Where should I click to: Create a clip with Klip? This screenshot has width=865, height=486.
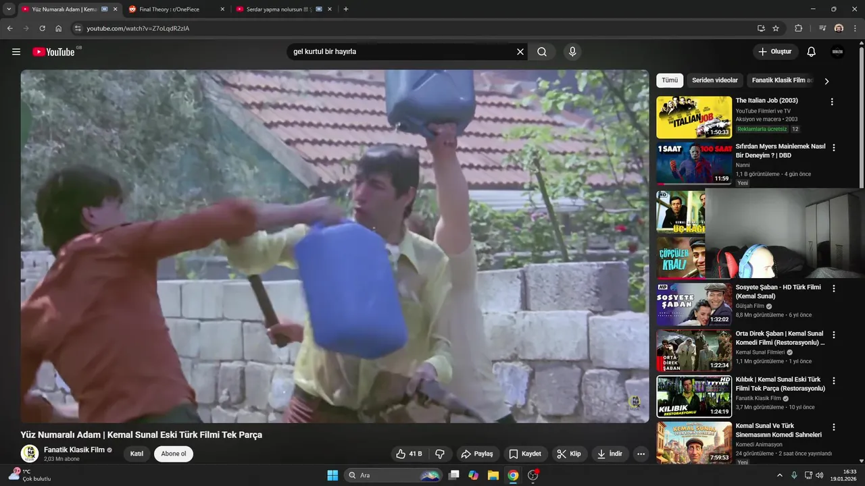[569, 454]
